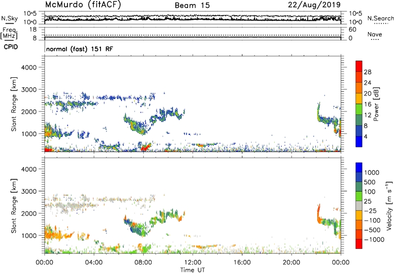Click the Nave legend label
This screenshot has width=394, height=273.
pos(375,34)
